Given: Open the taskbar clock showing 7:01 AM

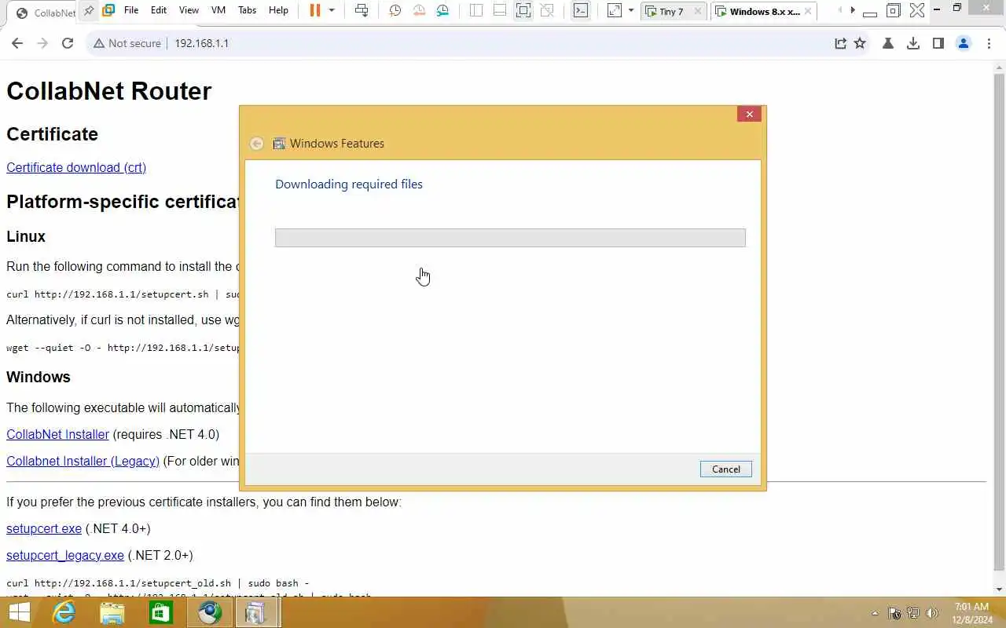Looking at the screenshot, I should [x=971, y=613].
